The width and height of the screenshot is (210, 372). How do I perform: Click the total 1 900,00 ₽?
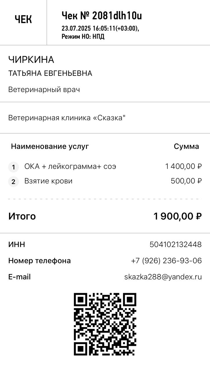coord(177,216)
